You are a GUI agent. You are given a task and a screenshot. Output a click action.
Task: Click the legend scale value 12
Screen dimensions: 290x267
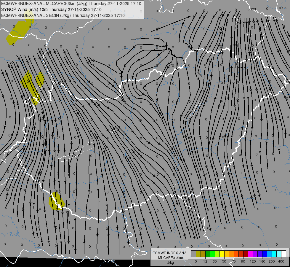(x=205, y=261)
